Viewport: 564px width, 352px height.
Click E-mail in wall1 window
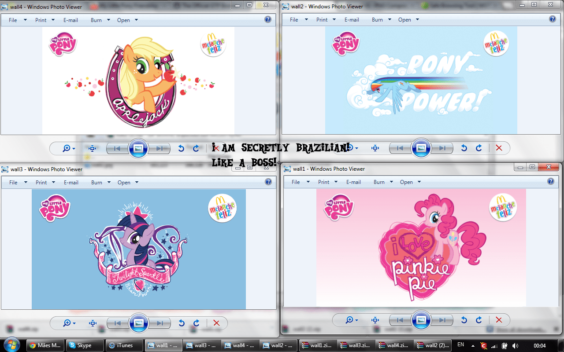[x=353, y=182]
